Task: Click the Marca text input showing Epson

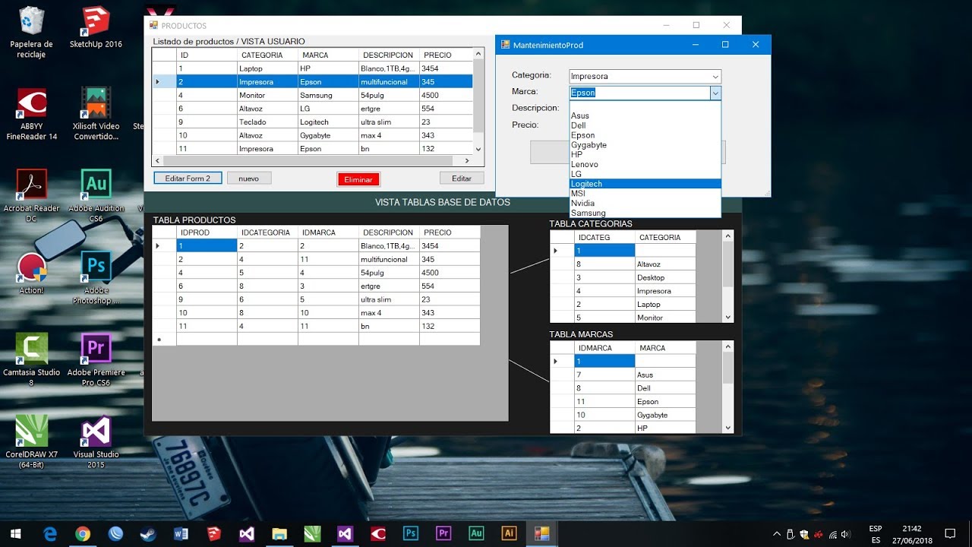Action: [639, 93]
